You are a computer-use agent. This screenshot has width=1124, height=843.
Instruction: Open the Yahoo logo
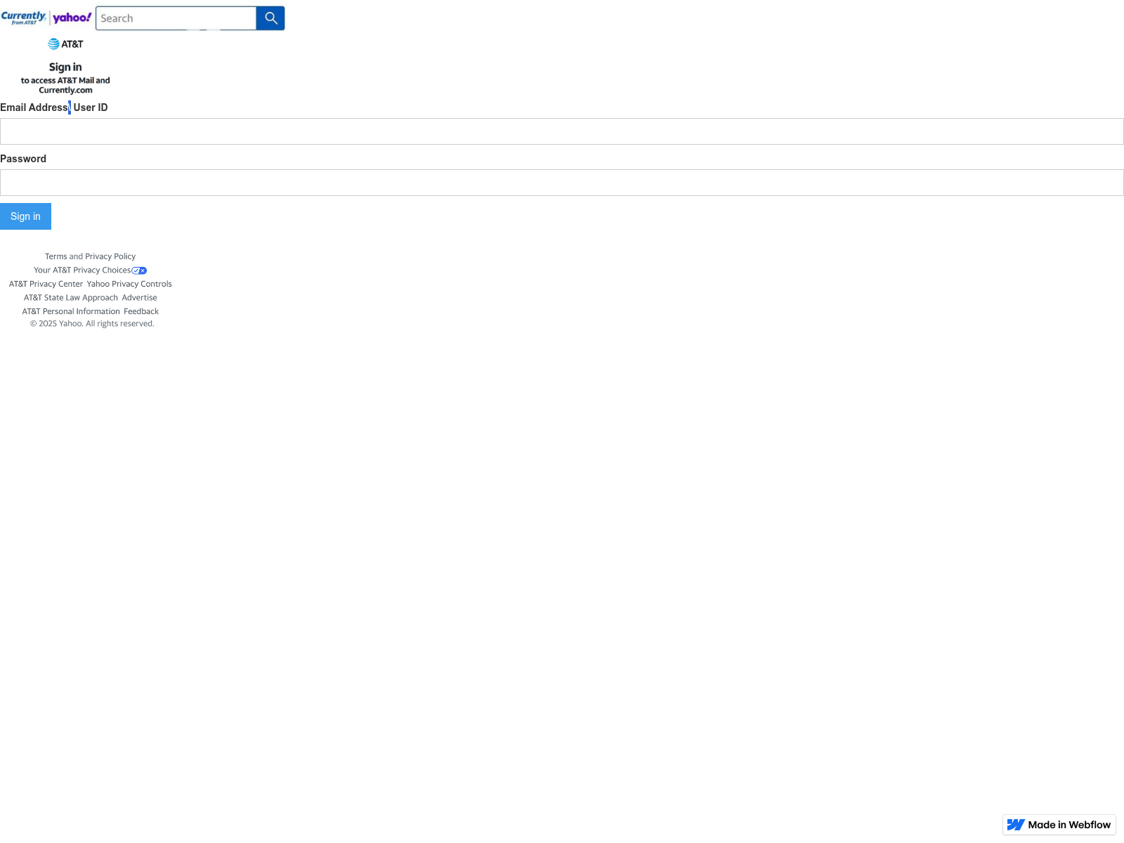[72, 18]
